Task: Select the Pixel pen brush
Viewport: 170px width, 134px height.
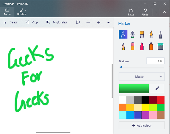Action: tap(160, 35)
